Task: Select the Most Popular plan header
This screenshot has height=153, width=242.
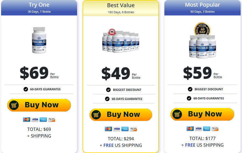Action: pos(202,8)
